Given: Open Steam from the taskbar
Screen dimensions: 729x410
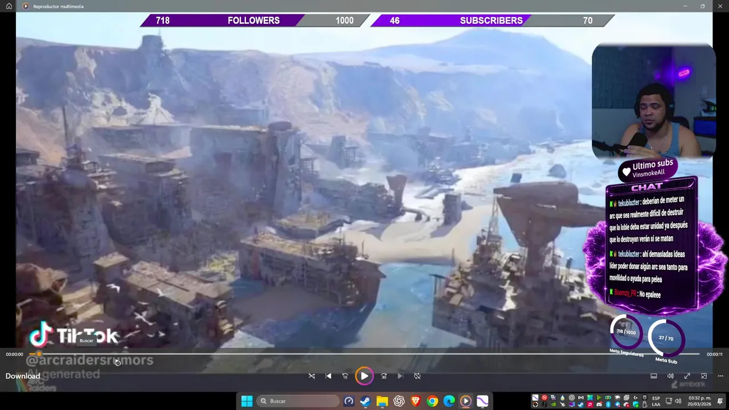Looking at the screenshot, I should click(x=365, y=401).
